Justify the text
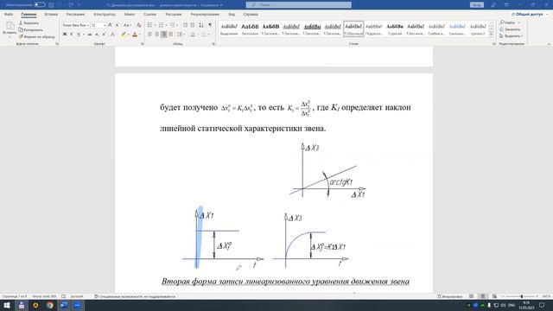 (x=171, y=35)
